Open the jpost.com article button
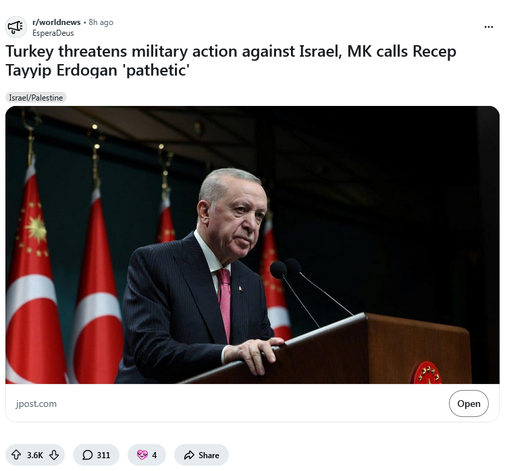This screenshot has width=505, height=471. (x=469, y=404)
